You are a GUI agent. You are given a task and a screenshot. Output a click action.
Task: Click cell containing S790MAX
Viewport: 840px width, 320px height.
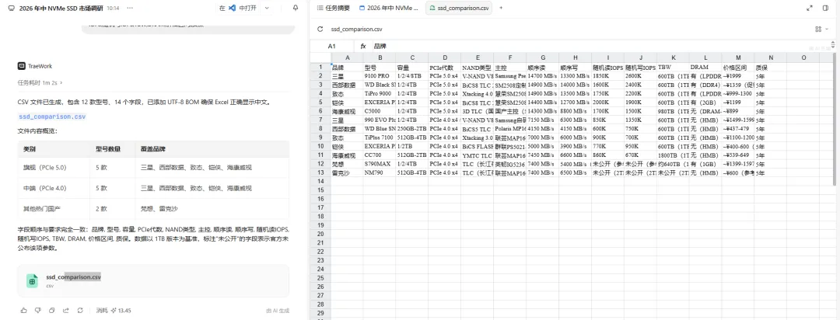[x=380, y=164]
